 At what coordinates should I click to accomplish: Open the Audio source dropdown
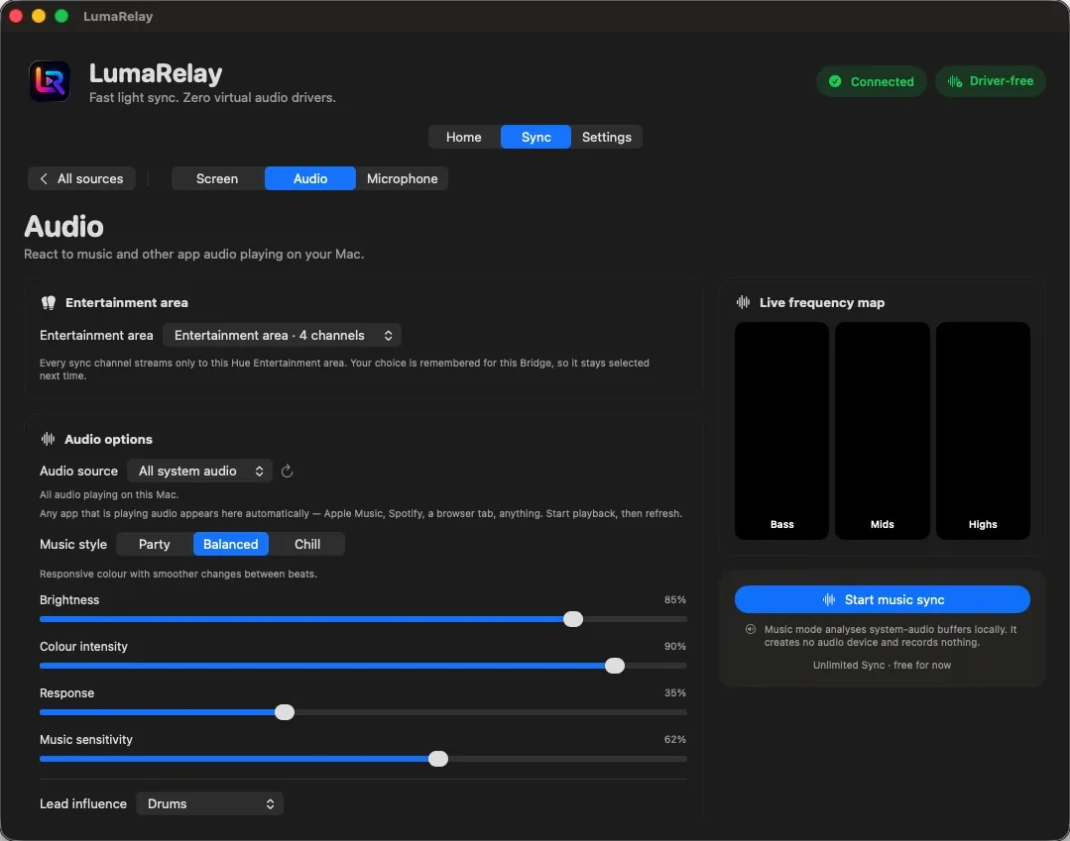click(x=200, y=471)
